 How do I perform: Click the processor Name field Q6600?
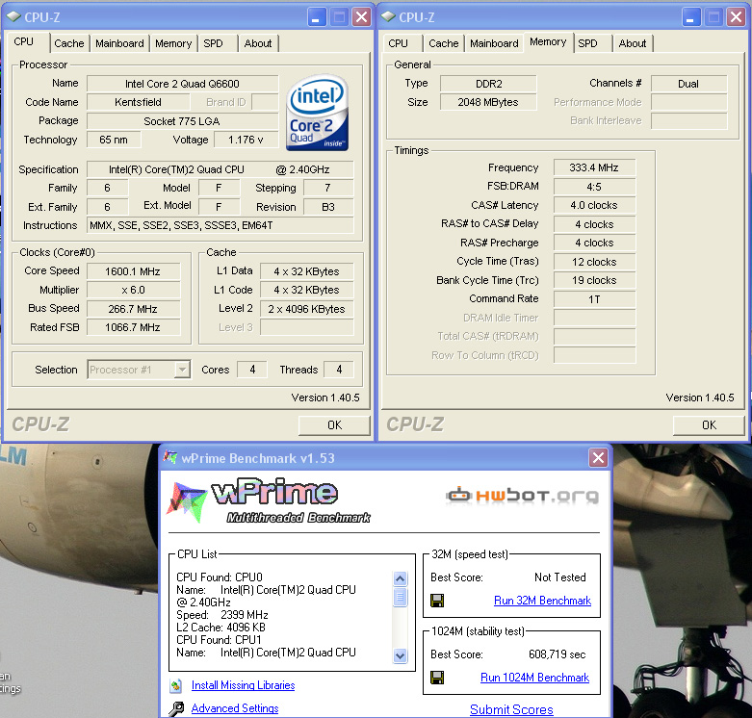182,84
